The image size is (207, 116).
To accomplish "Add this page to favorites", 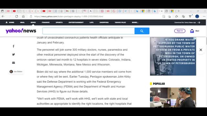I will (x=169, y=16).
